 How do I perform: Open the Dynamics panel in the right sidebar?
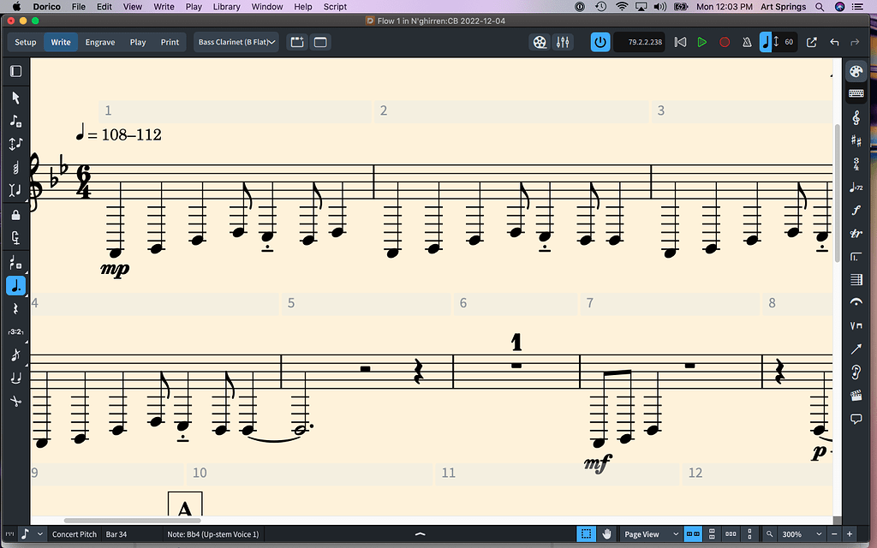click(856, 210)
